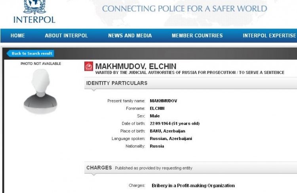The width and height of the screenshot is (297, 193).
Task: Open INTERPOL EXPERTISE navigation item
Action: tap(269, 36)
